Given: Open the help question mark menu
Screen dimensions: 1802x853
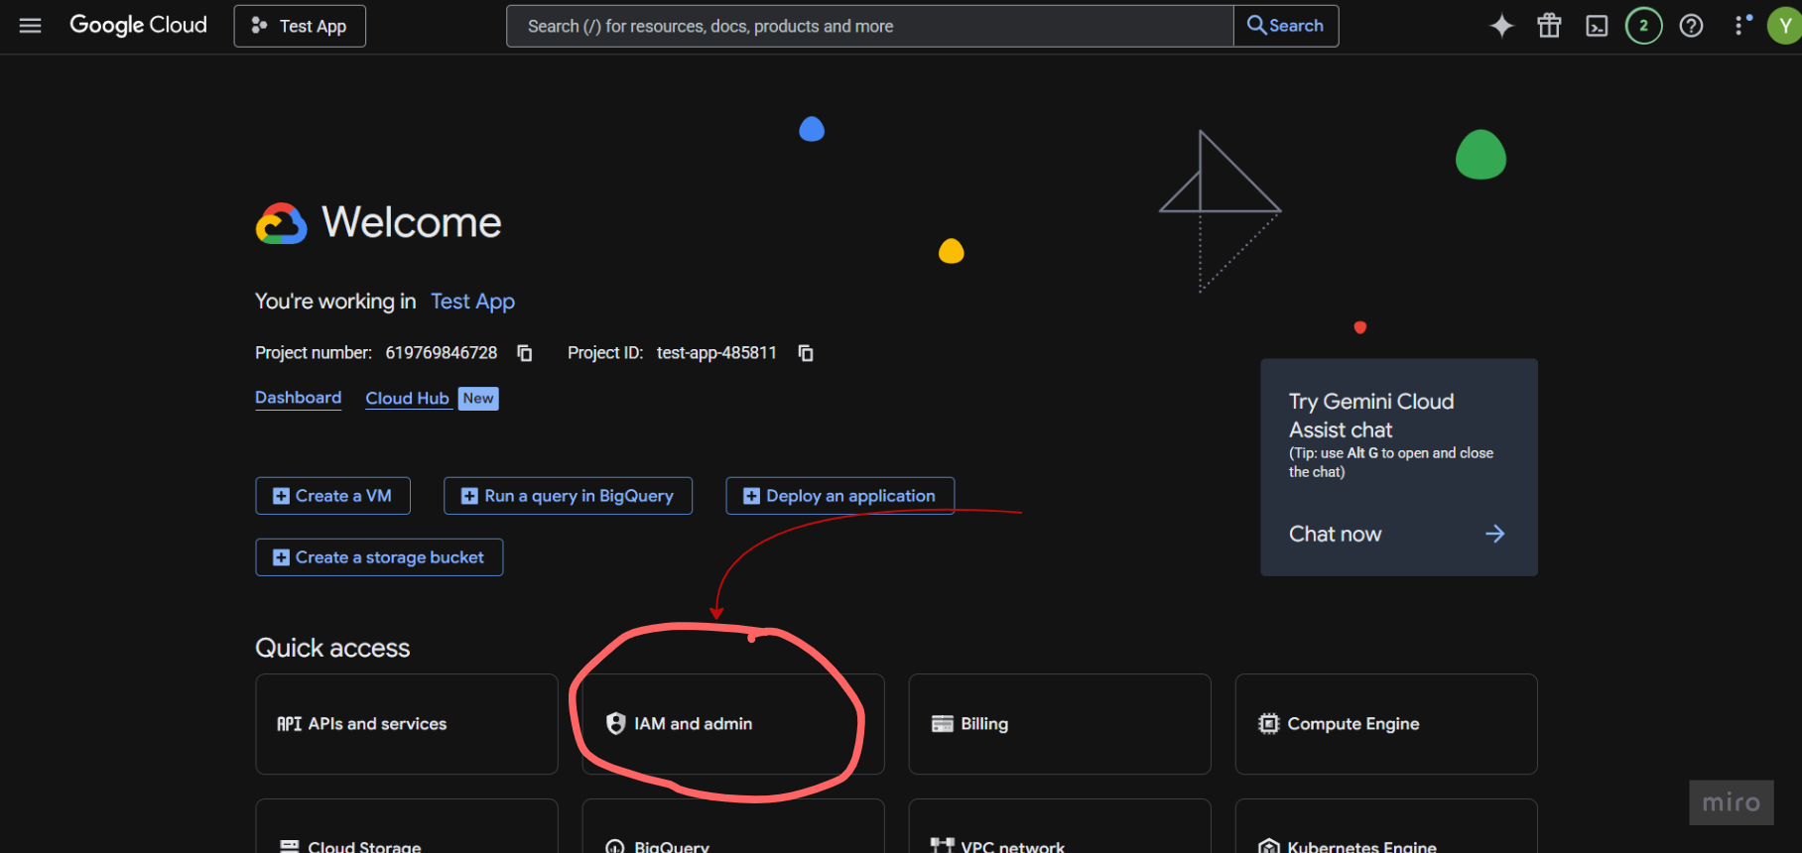Looking at the screenshot, I should coord(1692,26).
